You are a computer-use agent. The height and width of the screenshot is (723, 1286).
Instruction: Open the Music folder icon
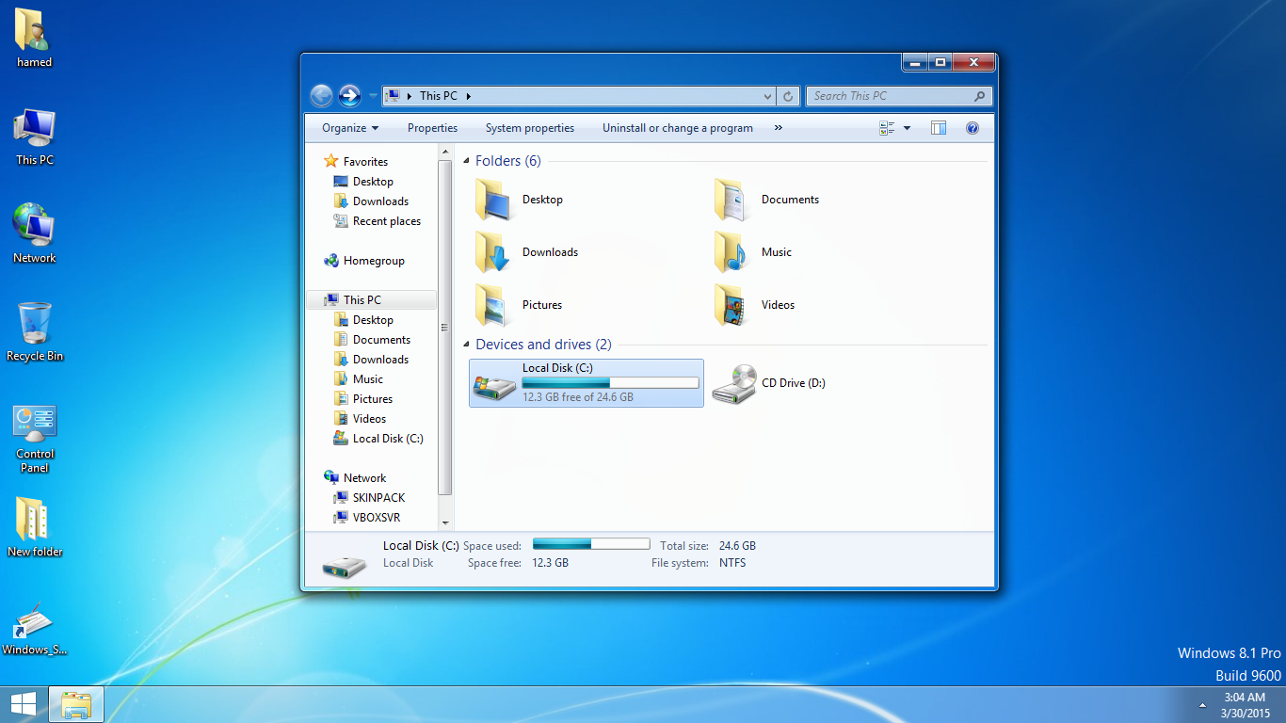pos(731,252)
